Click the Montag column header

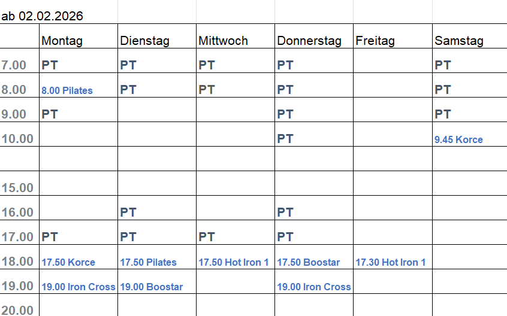(x=62, y=41)
